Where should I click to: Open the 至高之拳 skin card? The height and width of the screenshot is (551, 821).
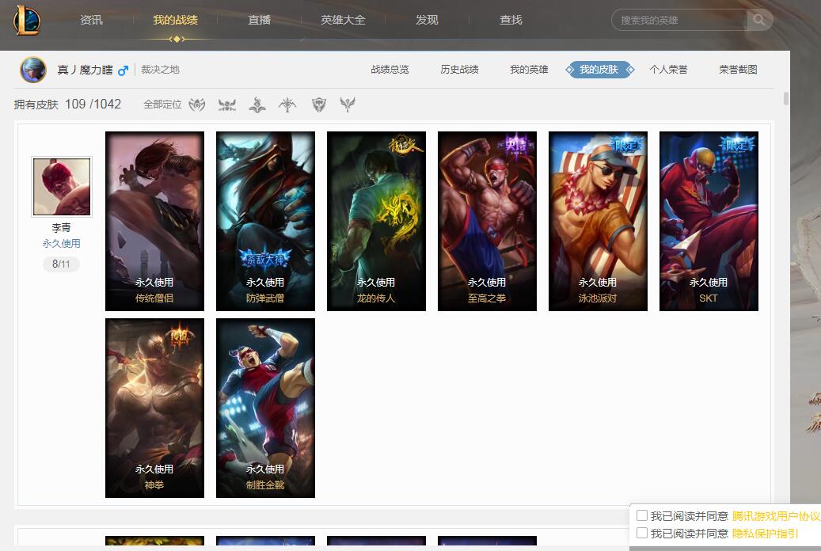pyautogui.click(x=487, y=221)
